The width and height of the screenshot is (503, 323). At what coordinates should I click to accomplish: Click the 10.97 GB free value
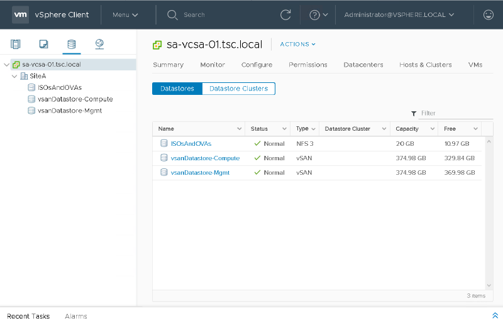(x=457, y=144)
